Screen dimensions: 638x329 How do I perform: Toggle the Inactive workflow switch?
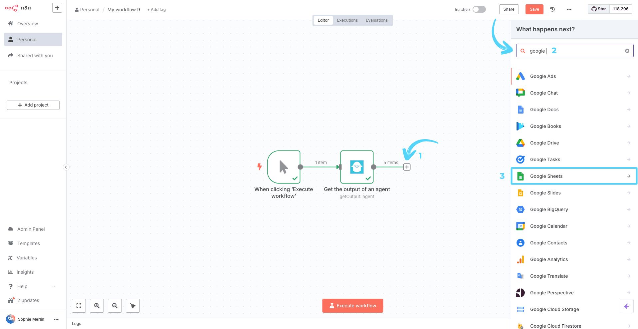click(479, 9)
